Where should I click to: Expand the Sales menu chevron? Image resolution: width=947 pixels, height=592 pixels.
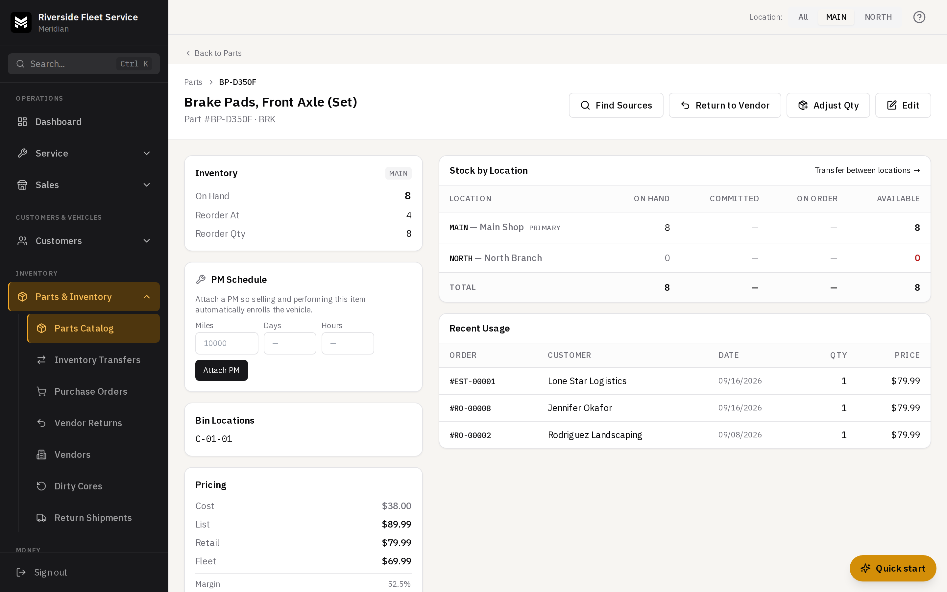point(147,185)
